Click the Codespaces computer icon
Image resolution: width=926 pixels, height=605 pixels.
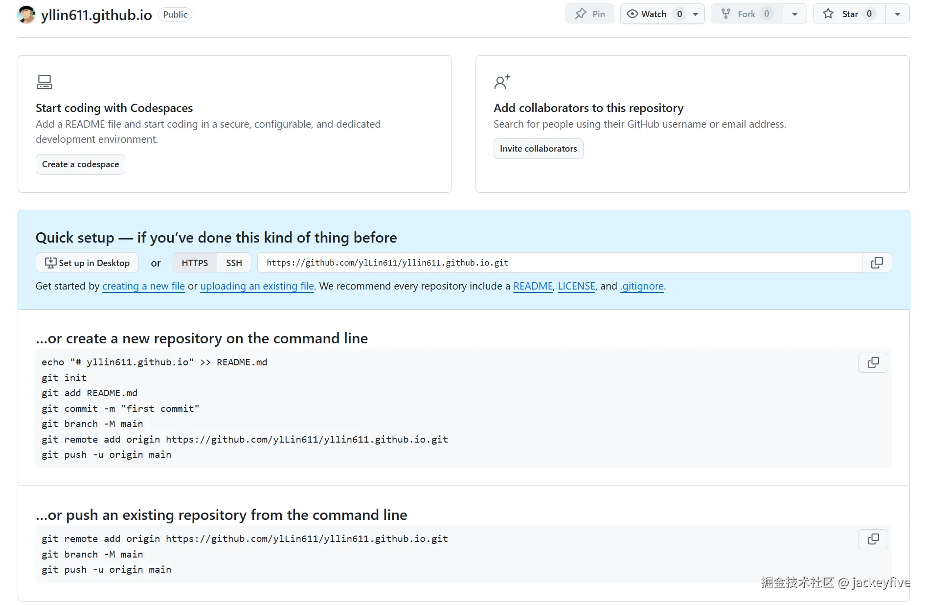pyautogui.click(x=45, y=82)
